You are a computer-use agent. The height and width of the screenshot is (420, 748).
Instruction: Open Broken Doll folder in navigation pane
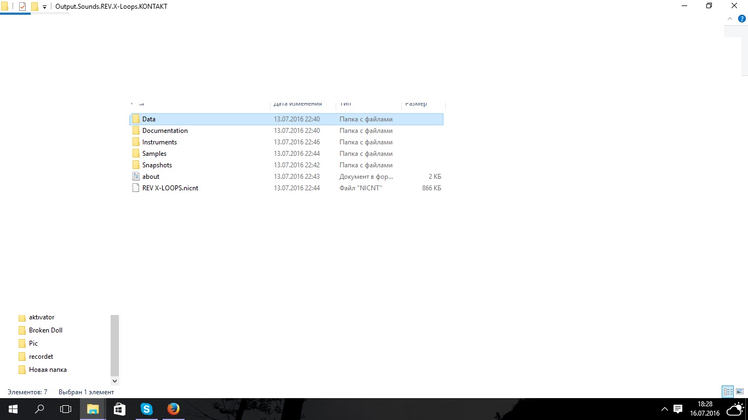coord(45,330)
